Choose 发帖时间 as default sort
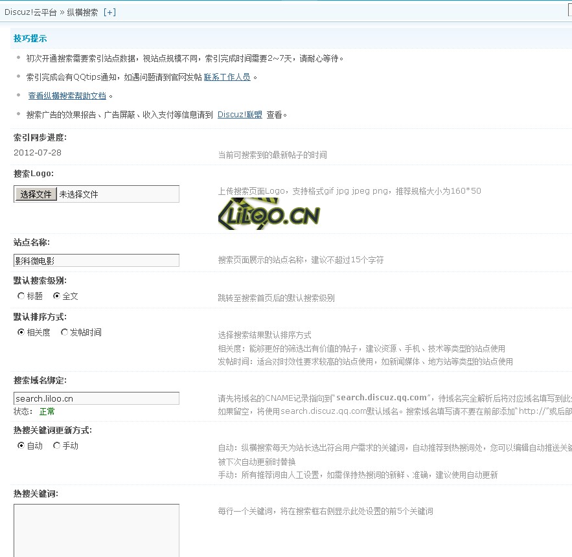The width and height of the screenshot is (572, 557). coord(64,332)
